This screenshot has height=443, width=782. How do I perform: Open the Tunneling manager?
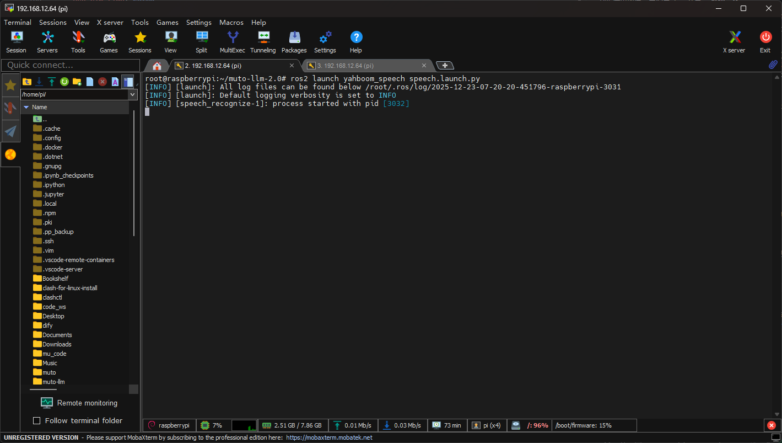[263, 42]
